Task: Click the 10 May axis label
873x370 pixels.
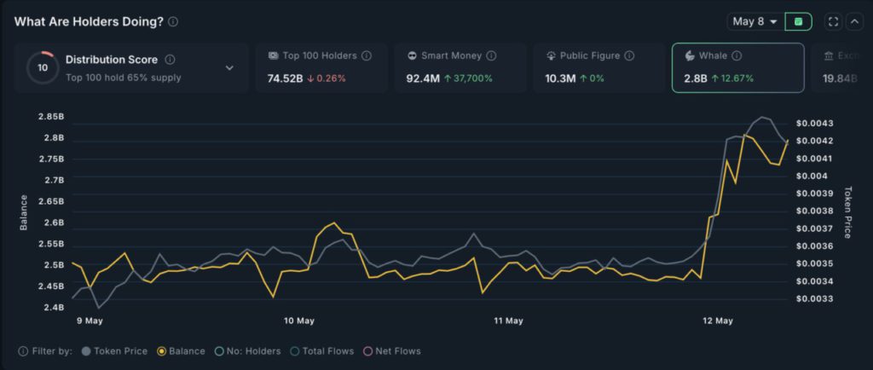Action: (x=299, y=321)
